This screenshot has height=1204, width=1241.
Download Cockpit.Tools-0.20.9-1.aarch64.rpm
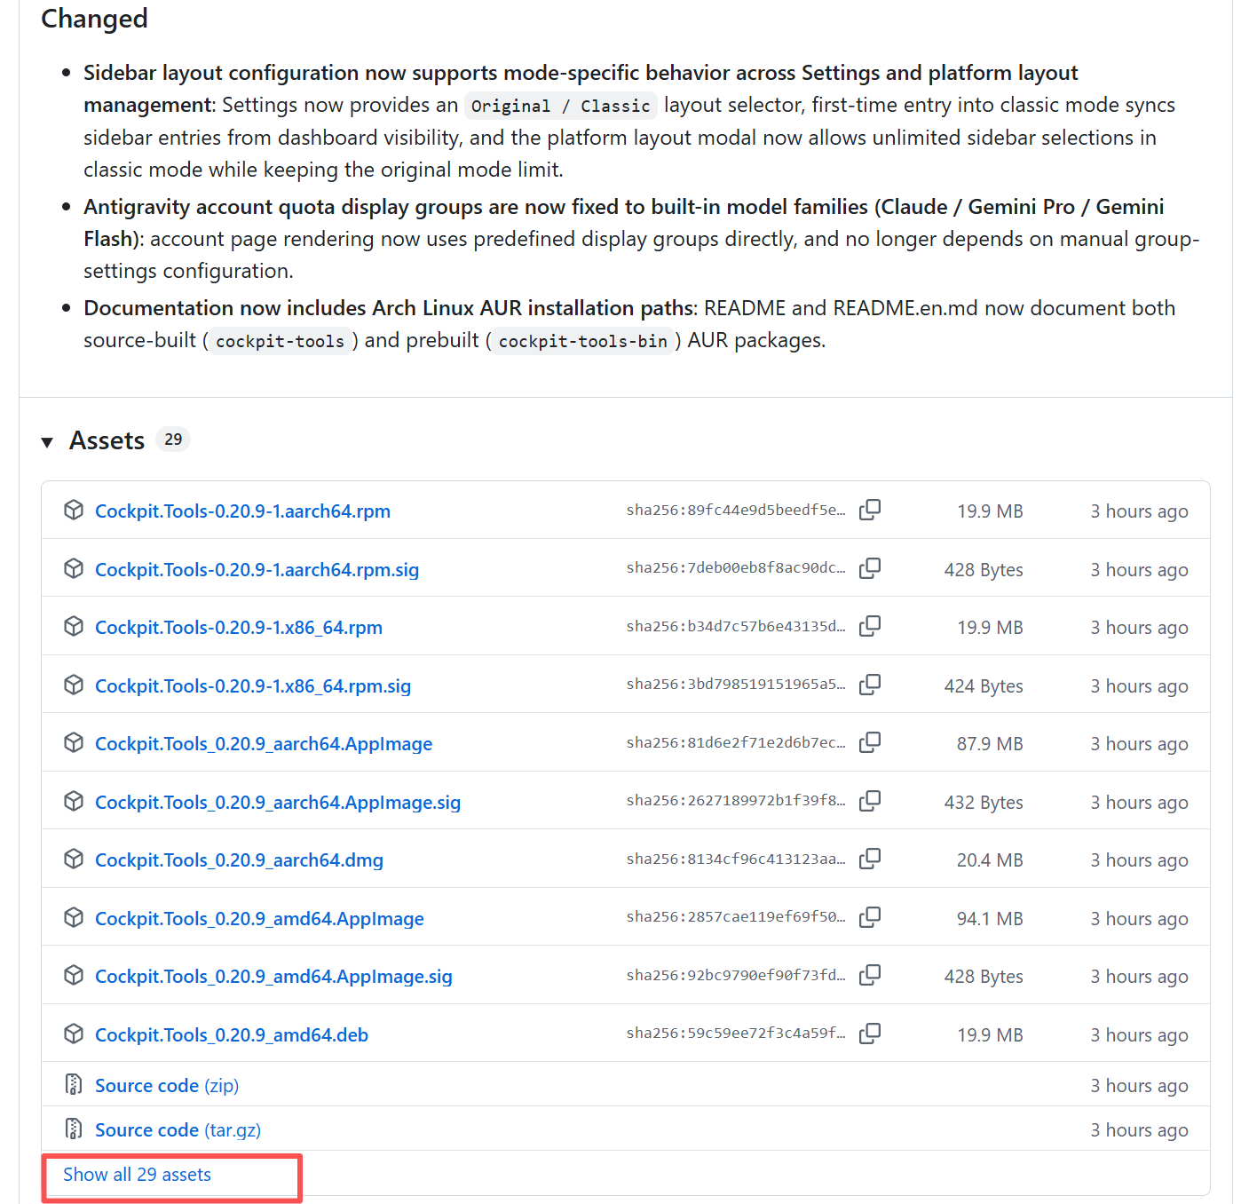tap(242, 511)
